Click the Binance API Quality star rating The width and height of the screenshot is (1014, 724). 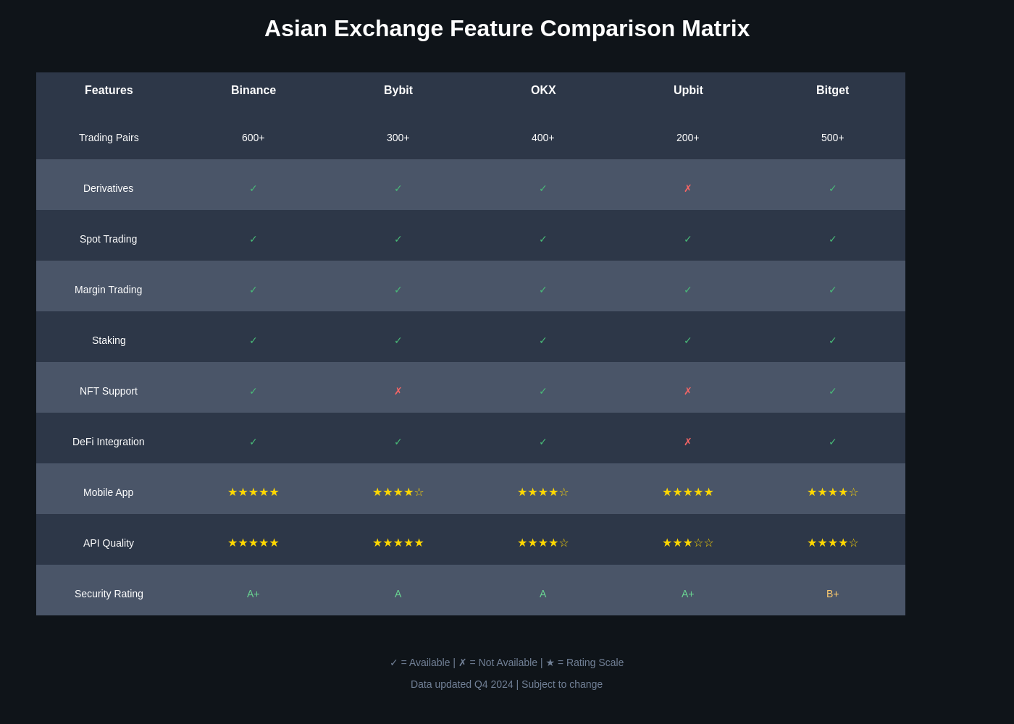[253, 543]
